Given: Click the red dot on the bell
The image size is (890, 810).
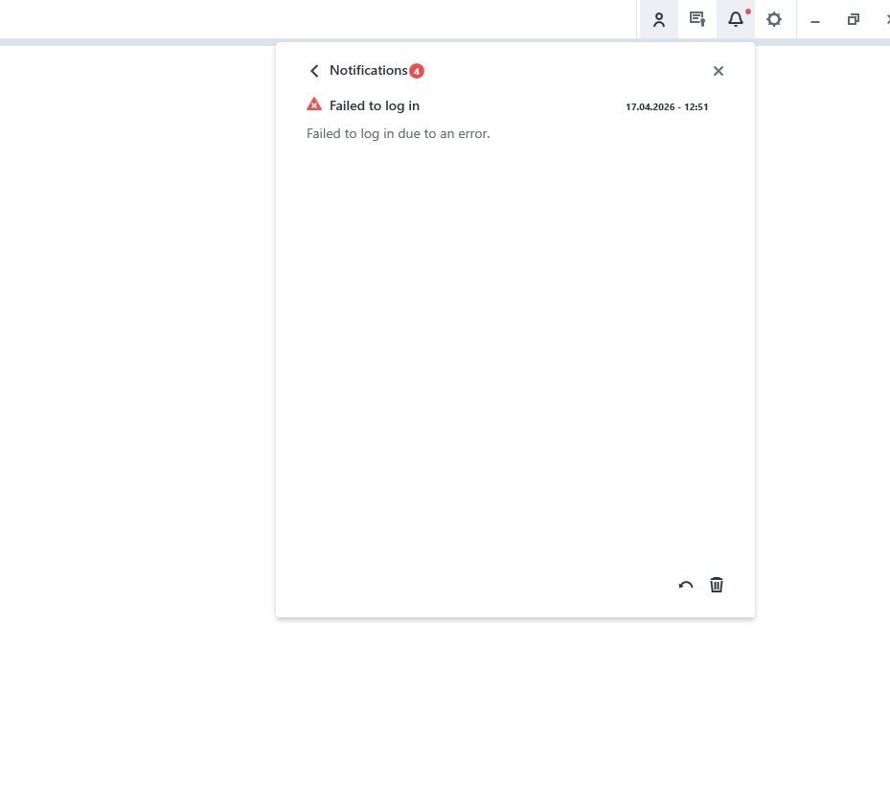Looking at the screenshot, I should (x=747, y=12).
